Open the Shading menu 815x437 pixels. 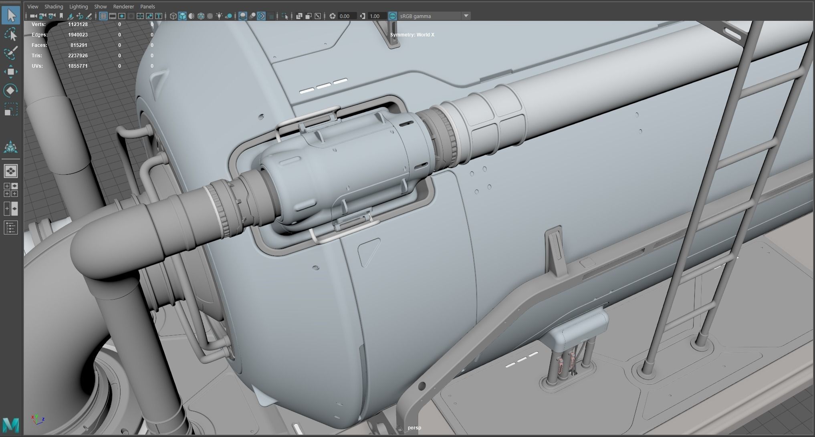[x=54, y=6]
